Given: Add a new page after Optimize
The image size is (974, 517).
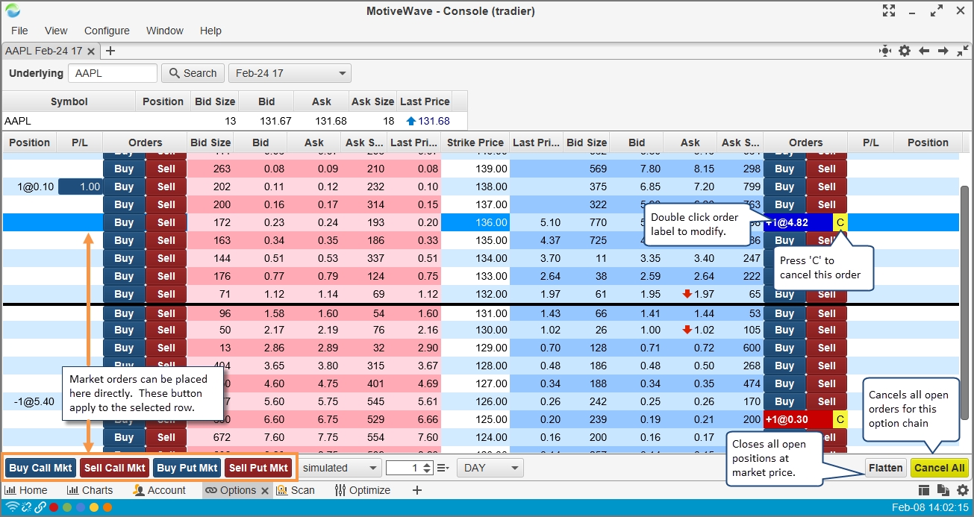Looking at the screenshot, I should (417, 490).
